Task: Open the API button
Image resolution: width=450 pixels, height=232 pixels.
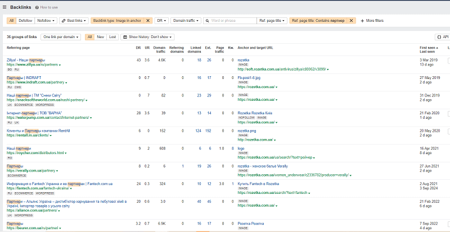Action: (443, 37)
